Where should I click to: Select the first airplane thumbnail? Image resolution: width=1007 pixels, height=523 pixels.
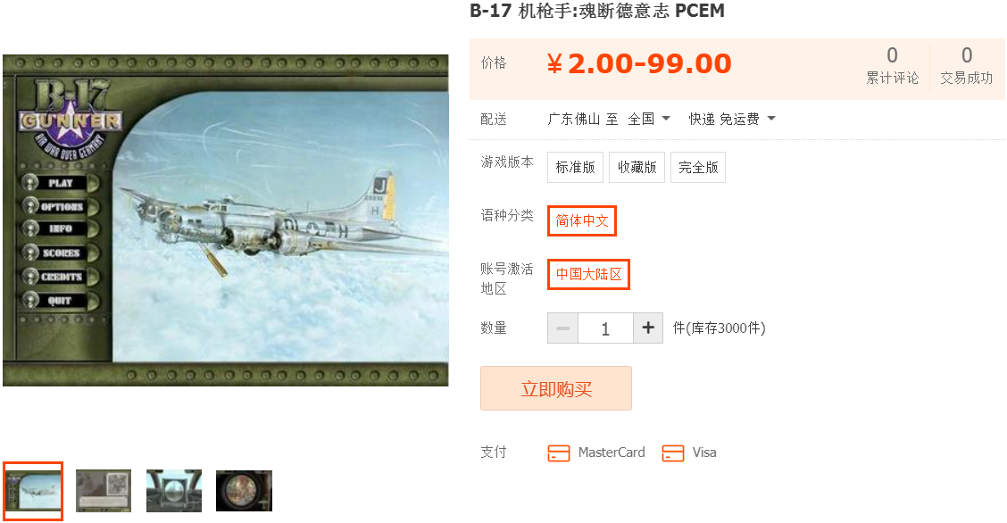33,491
